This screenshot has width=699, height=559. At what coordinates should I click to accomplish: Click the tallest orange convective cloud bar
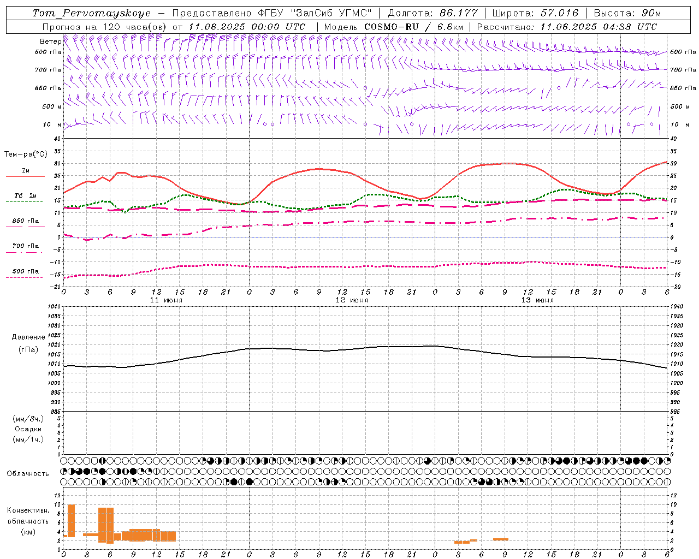(71, 521)
